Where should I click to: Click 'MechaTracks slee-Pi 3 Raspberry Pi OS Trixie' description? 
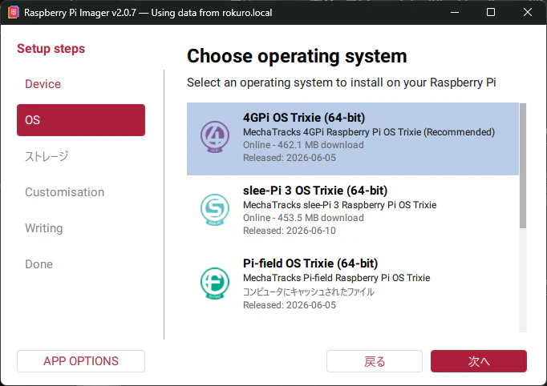click(x=340, y=205)
